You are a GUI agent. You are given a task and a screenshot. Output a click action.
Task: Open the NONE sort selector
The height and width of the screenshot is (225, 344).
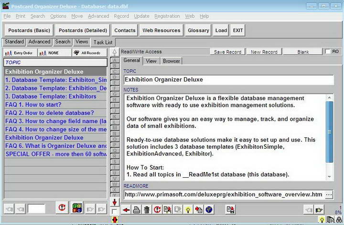[x=54, y=53]
